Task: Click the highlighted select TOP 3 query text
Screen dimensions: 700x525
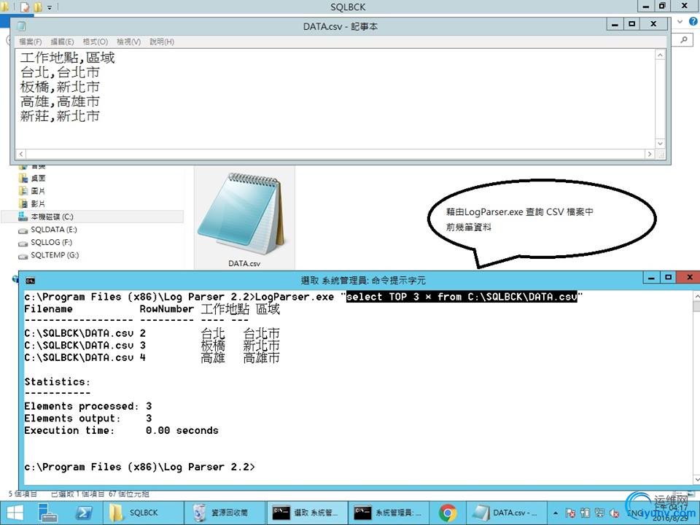Action: pyautogui.click(x=462, y=297)
